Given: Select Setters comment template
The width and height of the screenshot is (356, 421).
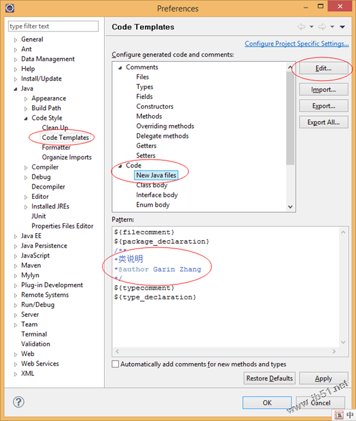Looking at the screenshot, I should (x=146, y=155).
